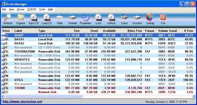Click the Unsubst toolbar icon
This screenshot has width=197, height=105.
137,17
